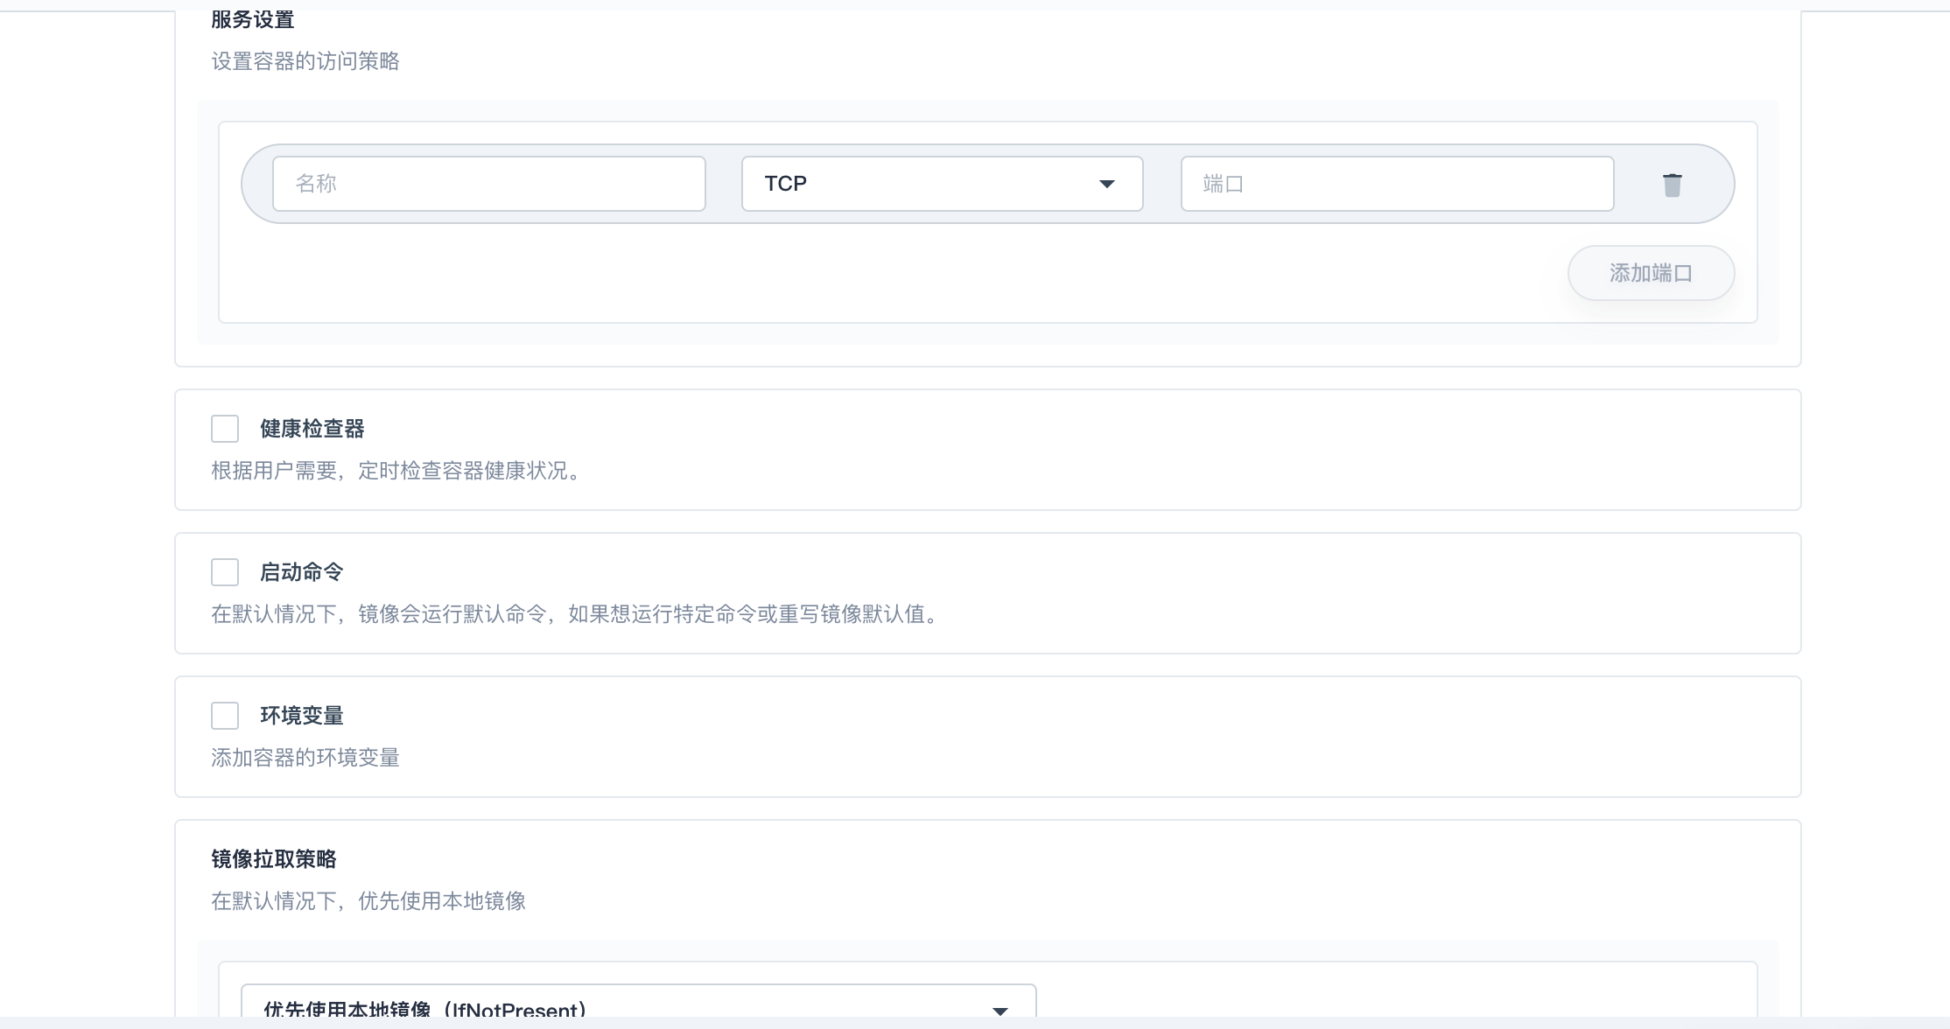Click the 端口 port input field
The height and width of the screenshot is (1029, 1950).
click(x=1398, y=184)
